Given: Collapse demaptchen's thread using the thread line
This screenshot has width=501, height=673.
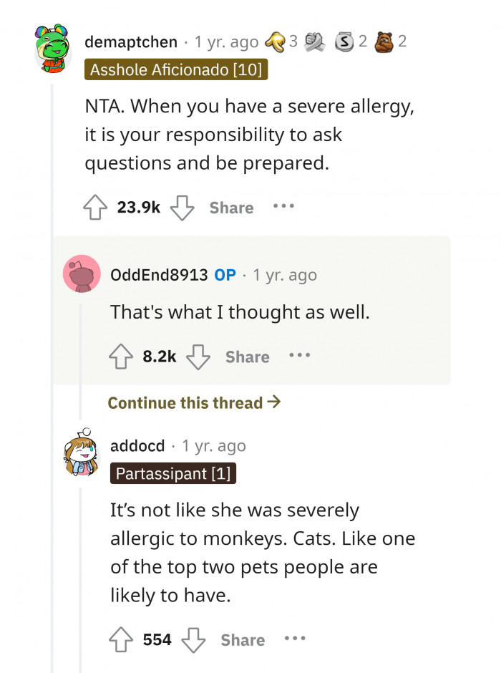Looking at the screenshot, I should [51, 286].
